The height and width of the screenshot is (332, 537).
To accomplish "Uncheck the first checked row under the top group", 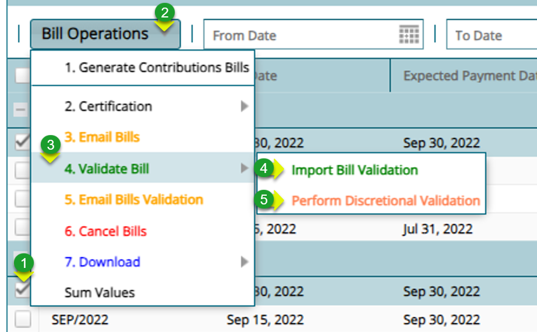I will 23,142.
